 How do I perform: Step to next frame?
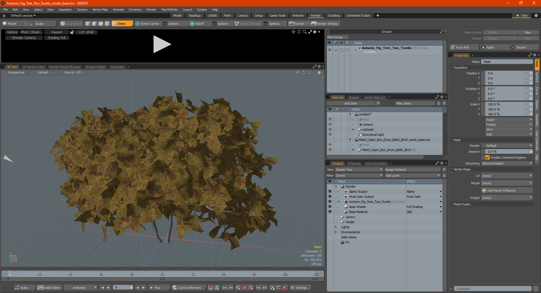pyautogui.click(x=137, y=288)
